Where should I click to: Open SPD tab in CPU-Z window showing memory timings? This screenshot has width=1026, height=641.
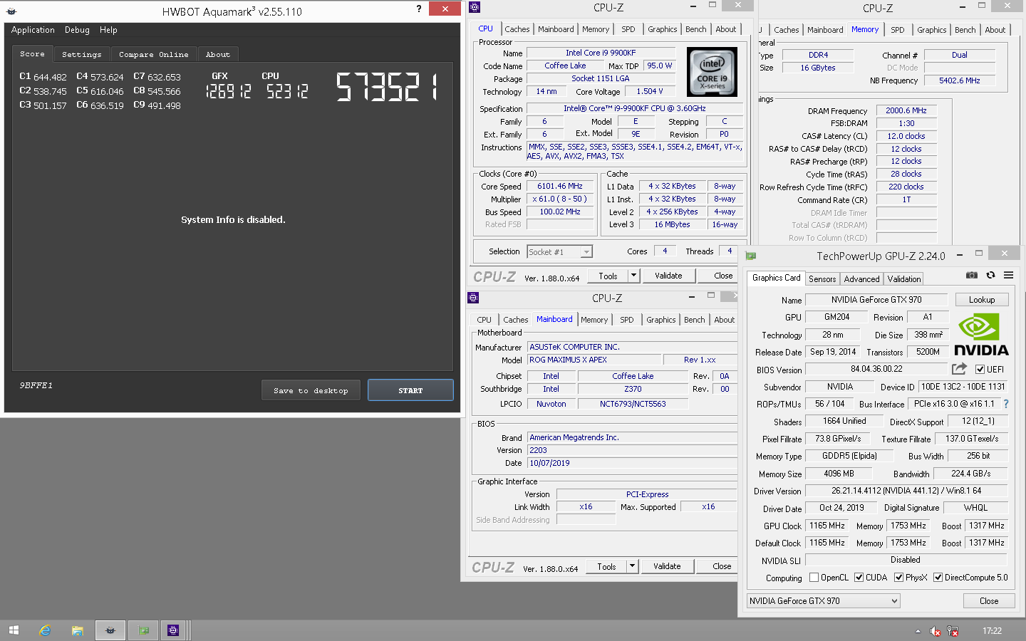click(898, 30)
